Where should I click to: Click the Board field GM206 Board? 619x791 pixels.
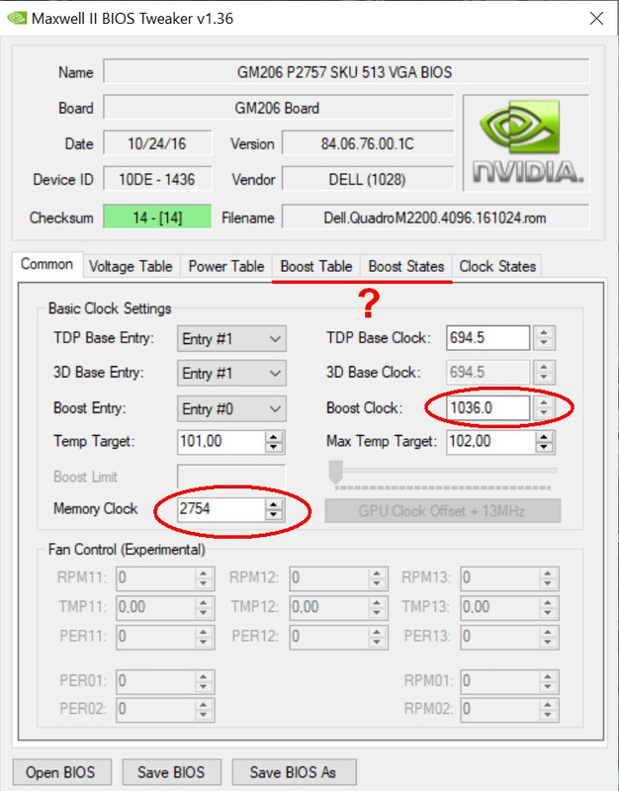coord(279,108)
